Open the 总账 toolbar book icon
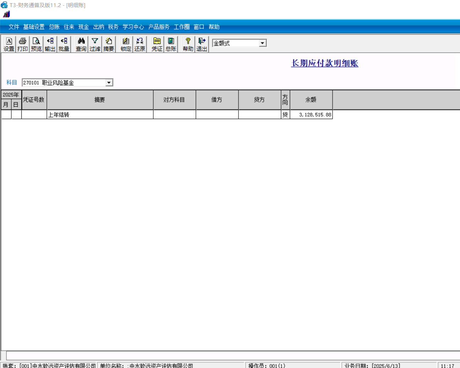Viewport: 460px width, 368px height. pyautogui.click(x=171, y=44)
